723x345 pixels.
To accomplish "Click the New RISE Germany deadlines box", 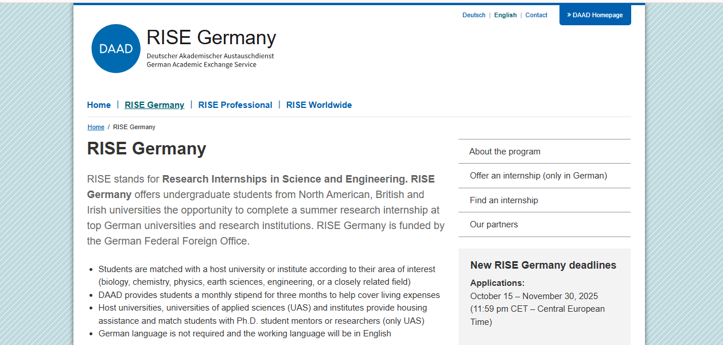I will [543, 293].
